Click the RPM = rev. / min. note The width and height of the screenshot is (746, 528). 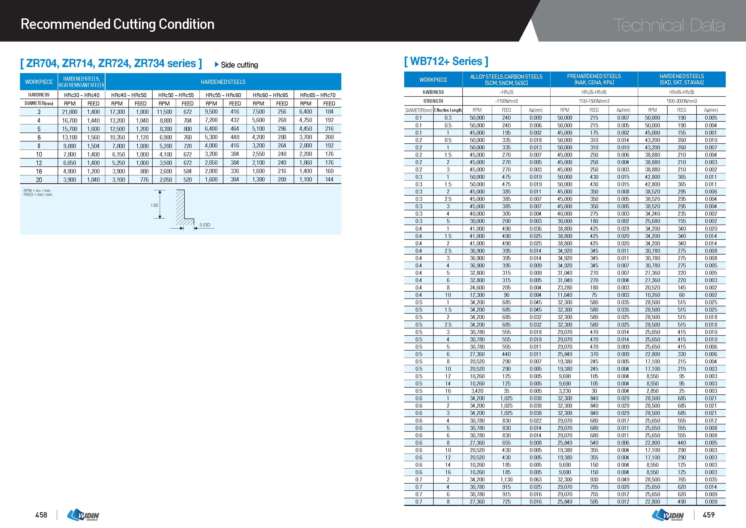(x=37, y=191)
